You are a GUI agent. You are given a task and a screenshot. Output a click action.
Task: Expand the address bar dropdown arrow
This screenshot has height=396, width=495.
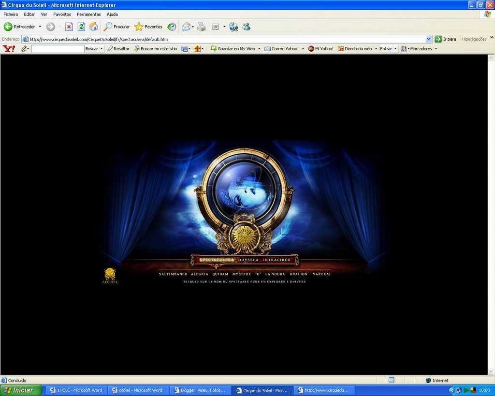click(428, 39)
